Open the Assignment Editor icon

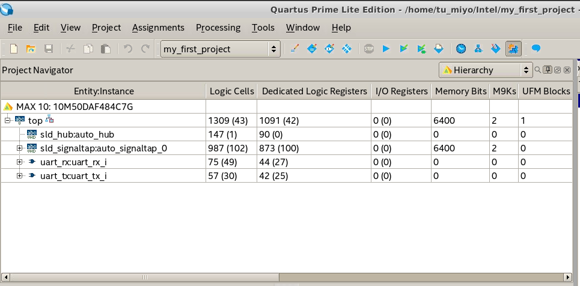coord(312,49)
